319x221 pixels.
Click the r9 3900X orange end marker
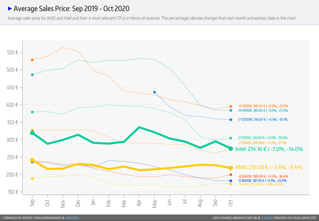(x=231, y=106)
